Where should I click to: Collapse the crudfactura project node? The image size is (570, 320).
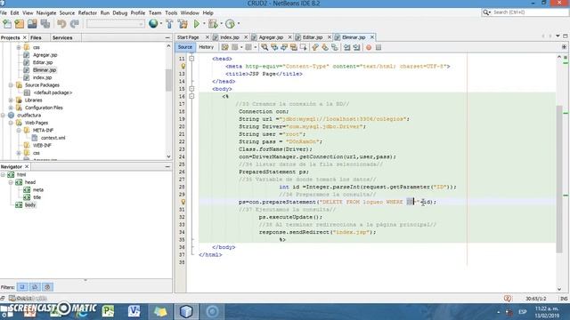coord(3,115)
